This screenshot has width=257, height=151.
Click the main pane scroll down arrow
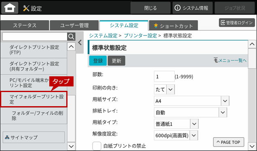pyautogui.click(x=252, y=146)
